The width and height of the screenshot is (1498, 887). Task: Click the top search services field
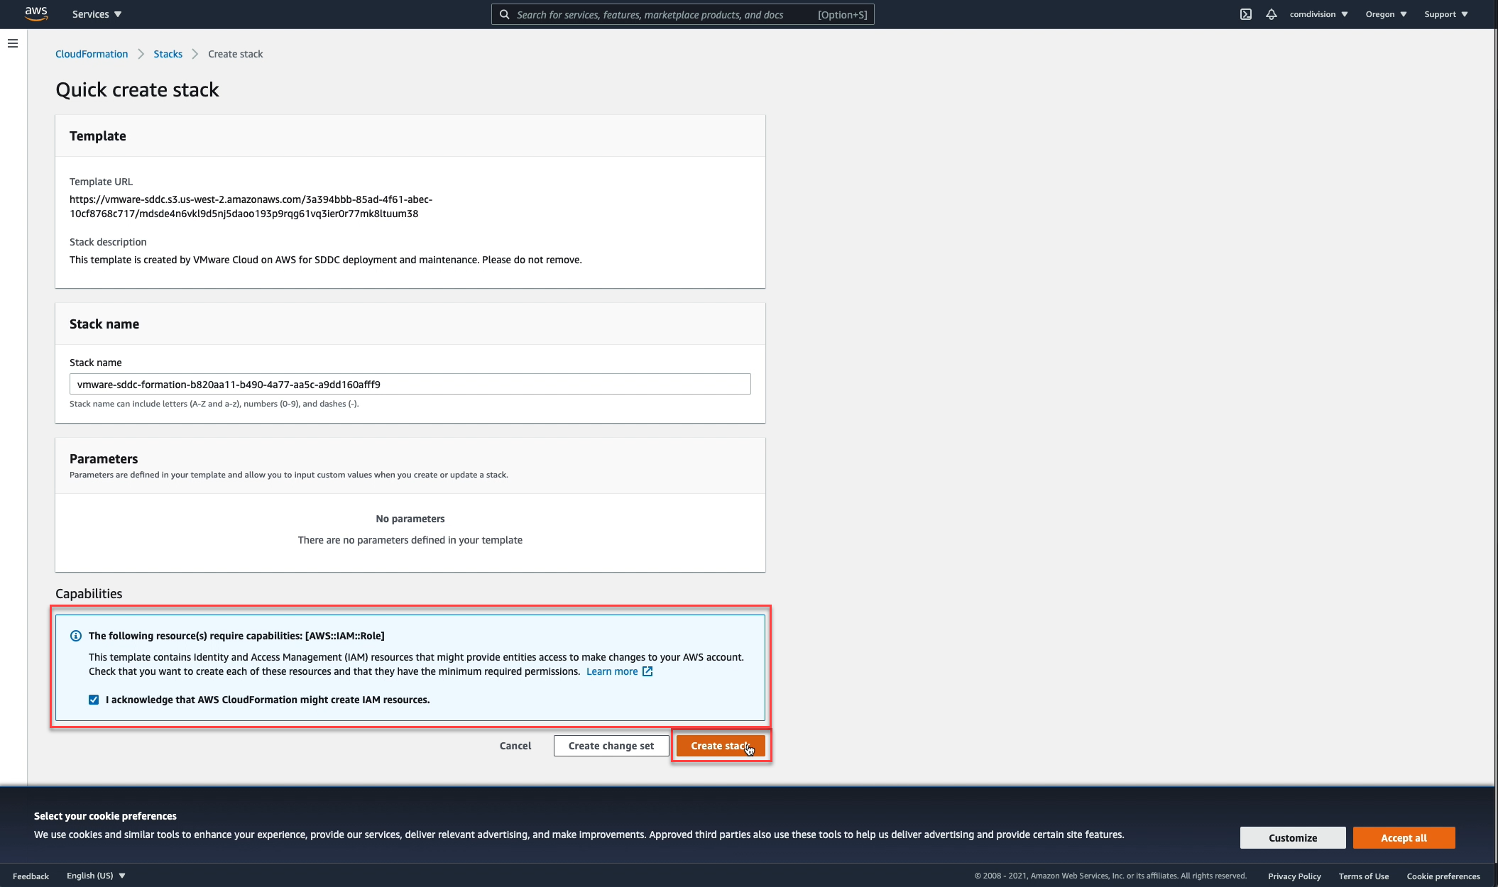(x=682, y=14)
